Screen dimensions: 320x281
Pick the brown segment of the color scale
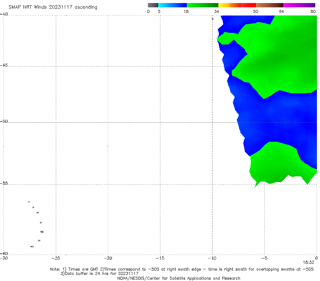coord(269,5)
